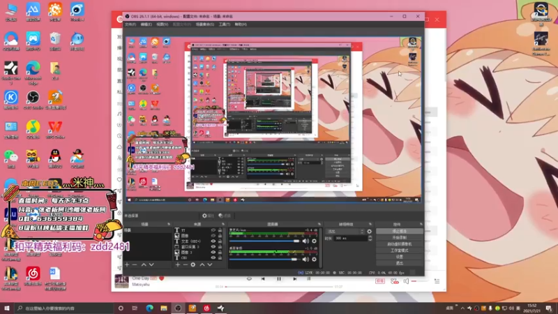Open scene transition properties gear
The width and height of the screenshot is (558, 314).
coord(369,232)
